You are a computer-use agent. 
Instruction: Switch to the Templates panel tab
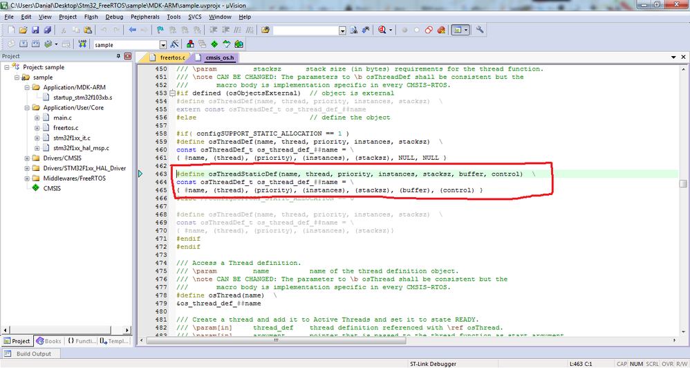click(114, 341)
